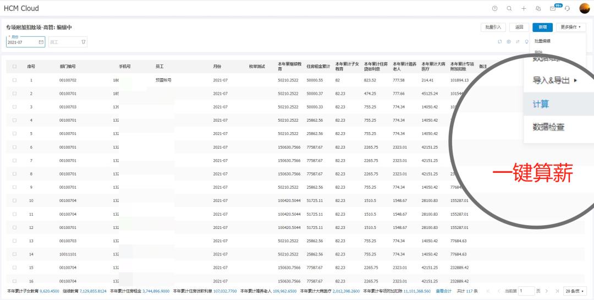Click footer total 7,129,855.8124 for 继续教育
594x300 pixels.
pyautogui.click(x=94, y=291)
